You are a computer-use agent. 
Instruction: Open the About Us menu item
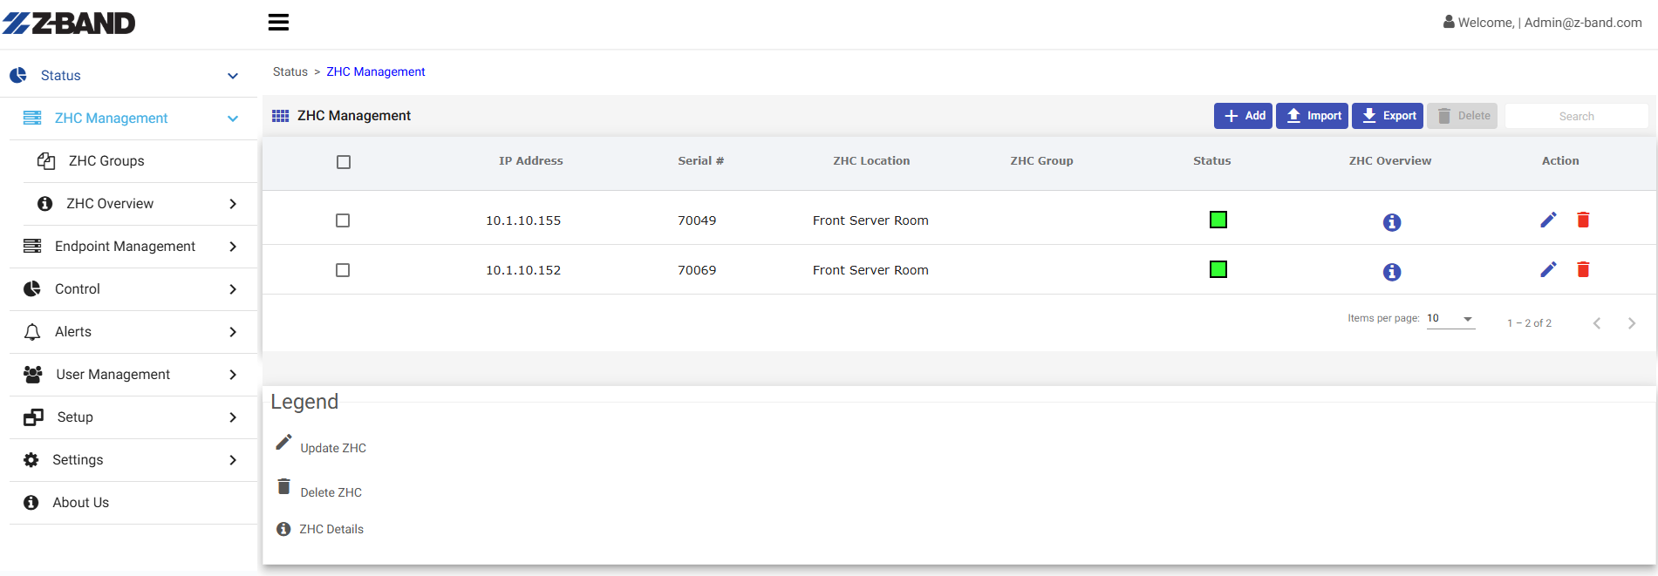click(80, 503)
